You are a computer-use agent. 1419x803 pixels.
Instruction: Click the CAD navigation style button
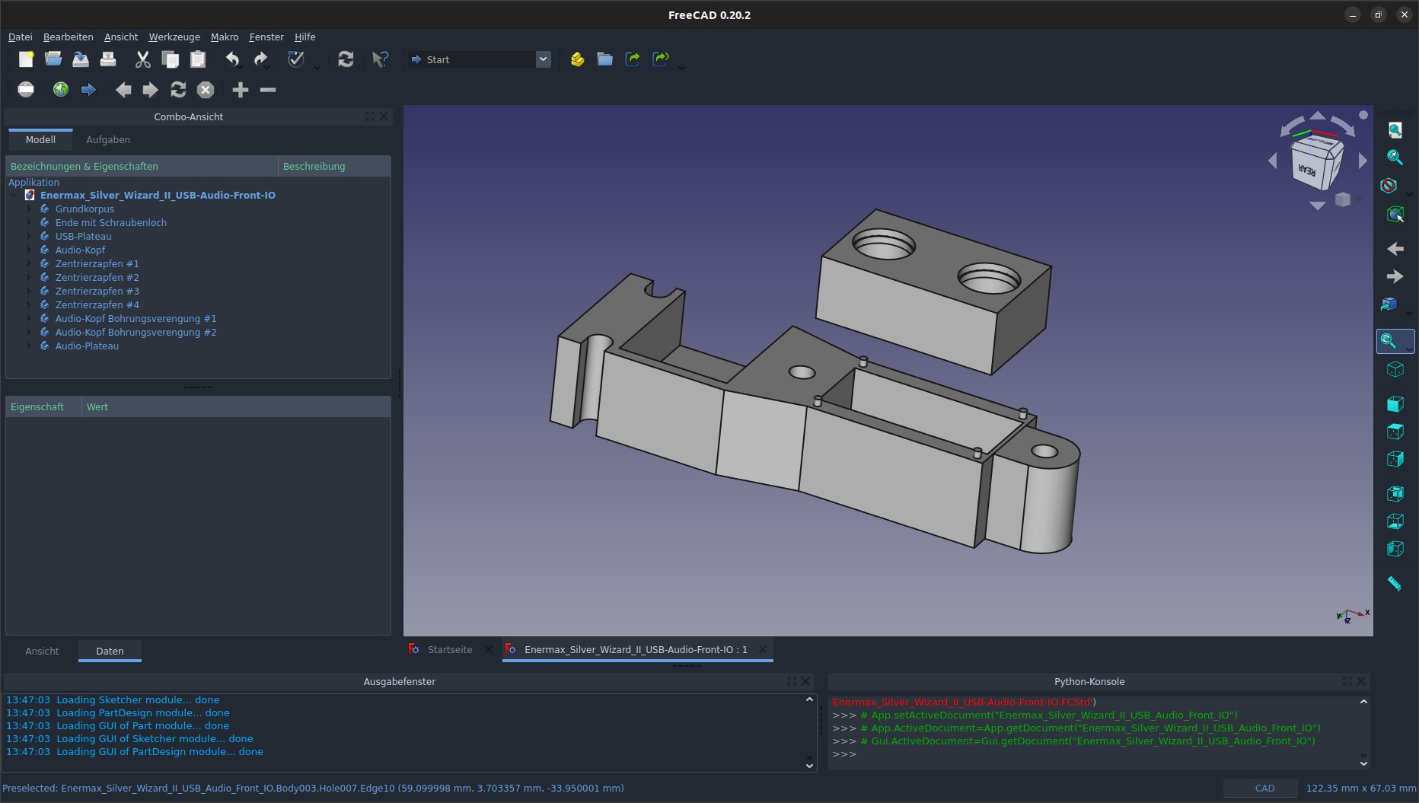1260,789
